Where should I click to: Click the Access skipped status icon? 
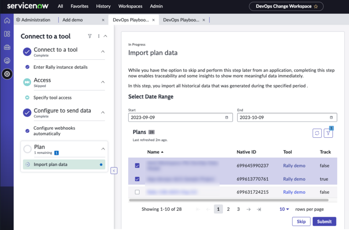coord(27,82)
